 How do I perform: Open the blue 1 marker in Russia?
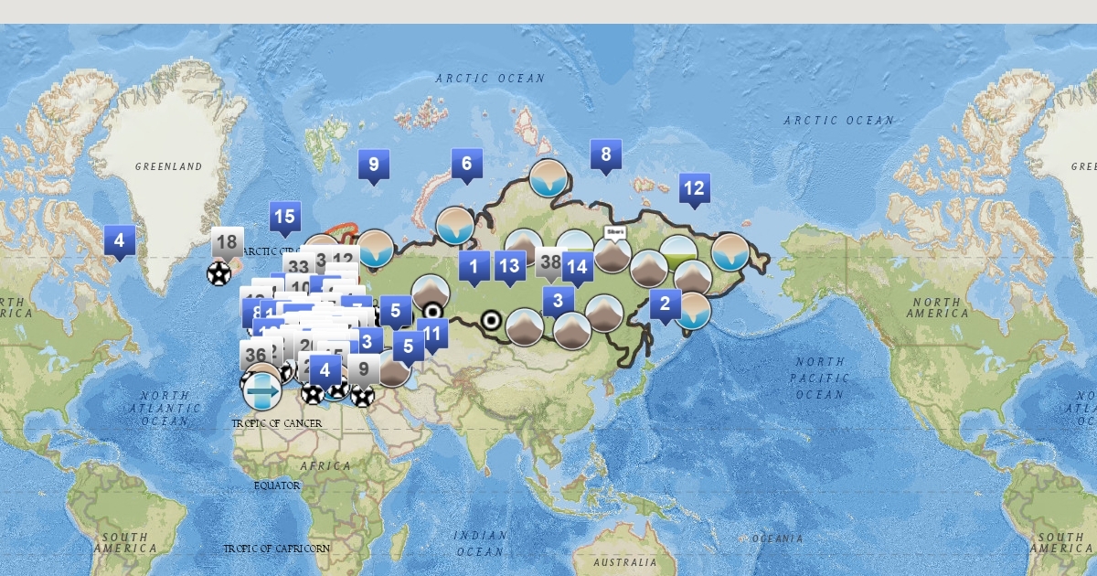(x=474, y=267)
